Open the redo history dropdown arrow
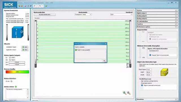The width and height of the screenshot is (181, 102). (43, 6)
